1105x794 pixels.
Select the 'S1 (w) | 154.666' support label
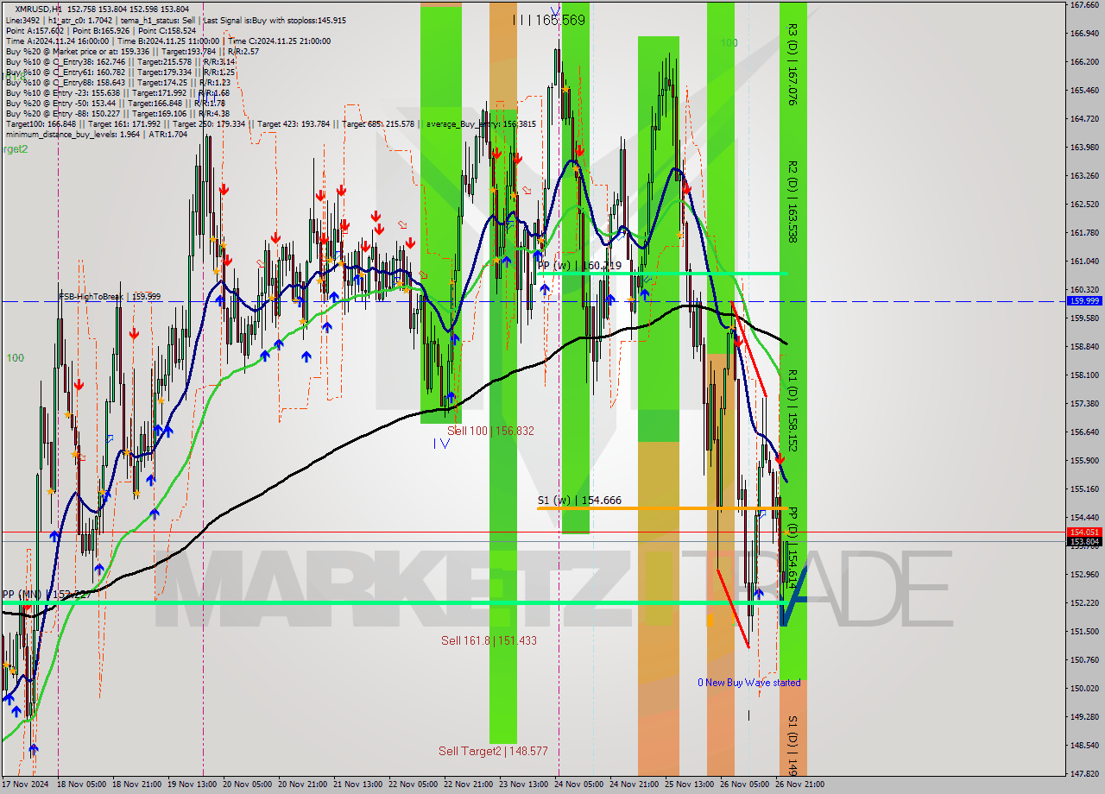click(579, 501)
